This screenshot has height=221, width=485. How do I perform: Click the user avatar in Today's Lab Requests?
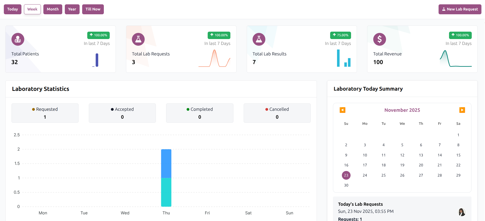(x=462, y=212)
